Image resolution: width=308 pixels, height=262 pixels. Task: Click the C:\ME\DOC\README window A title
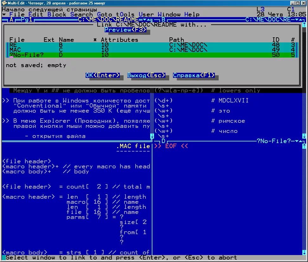pos(108,20)
